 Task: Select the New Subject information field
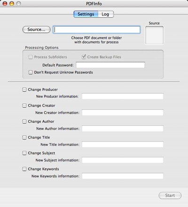tap(123, 160)
